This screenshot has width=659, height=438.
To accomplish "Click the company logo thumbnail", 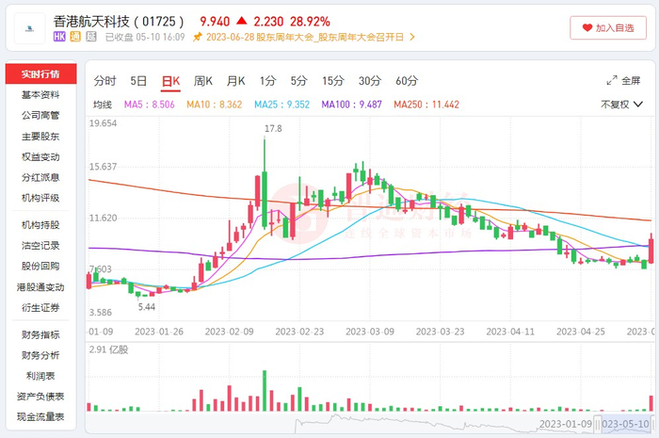I will (x=29, y=28).
